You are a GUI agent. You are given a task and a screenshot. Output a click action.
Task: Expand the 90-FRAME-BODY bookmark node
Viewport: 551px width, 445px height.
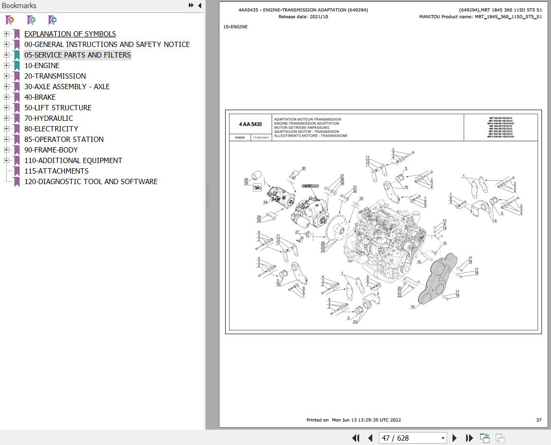6,150
